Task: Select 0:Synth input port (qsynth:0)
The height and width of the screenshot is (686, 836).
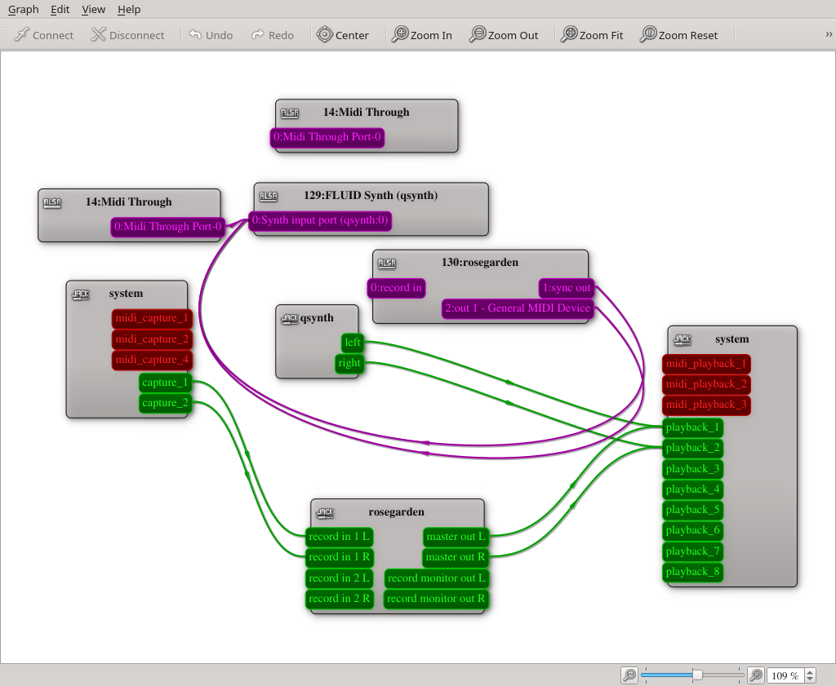Action: tap(320, 220)
